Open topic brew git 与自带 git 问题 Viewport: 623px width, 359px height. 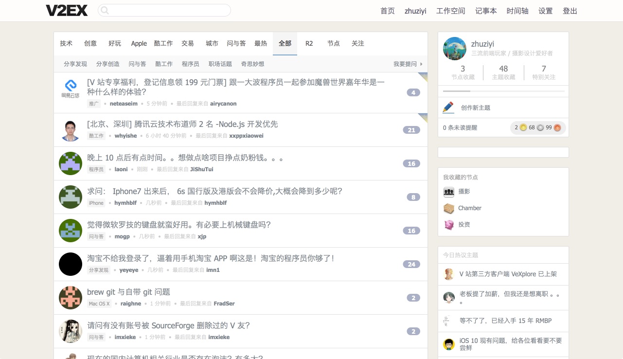[128, 292]
